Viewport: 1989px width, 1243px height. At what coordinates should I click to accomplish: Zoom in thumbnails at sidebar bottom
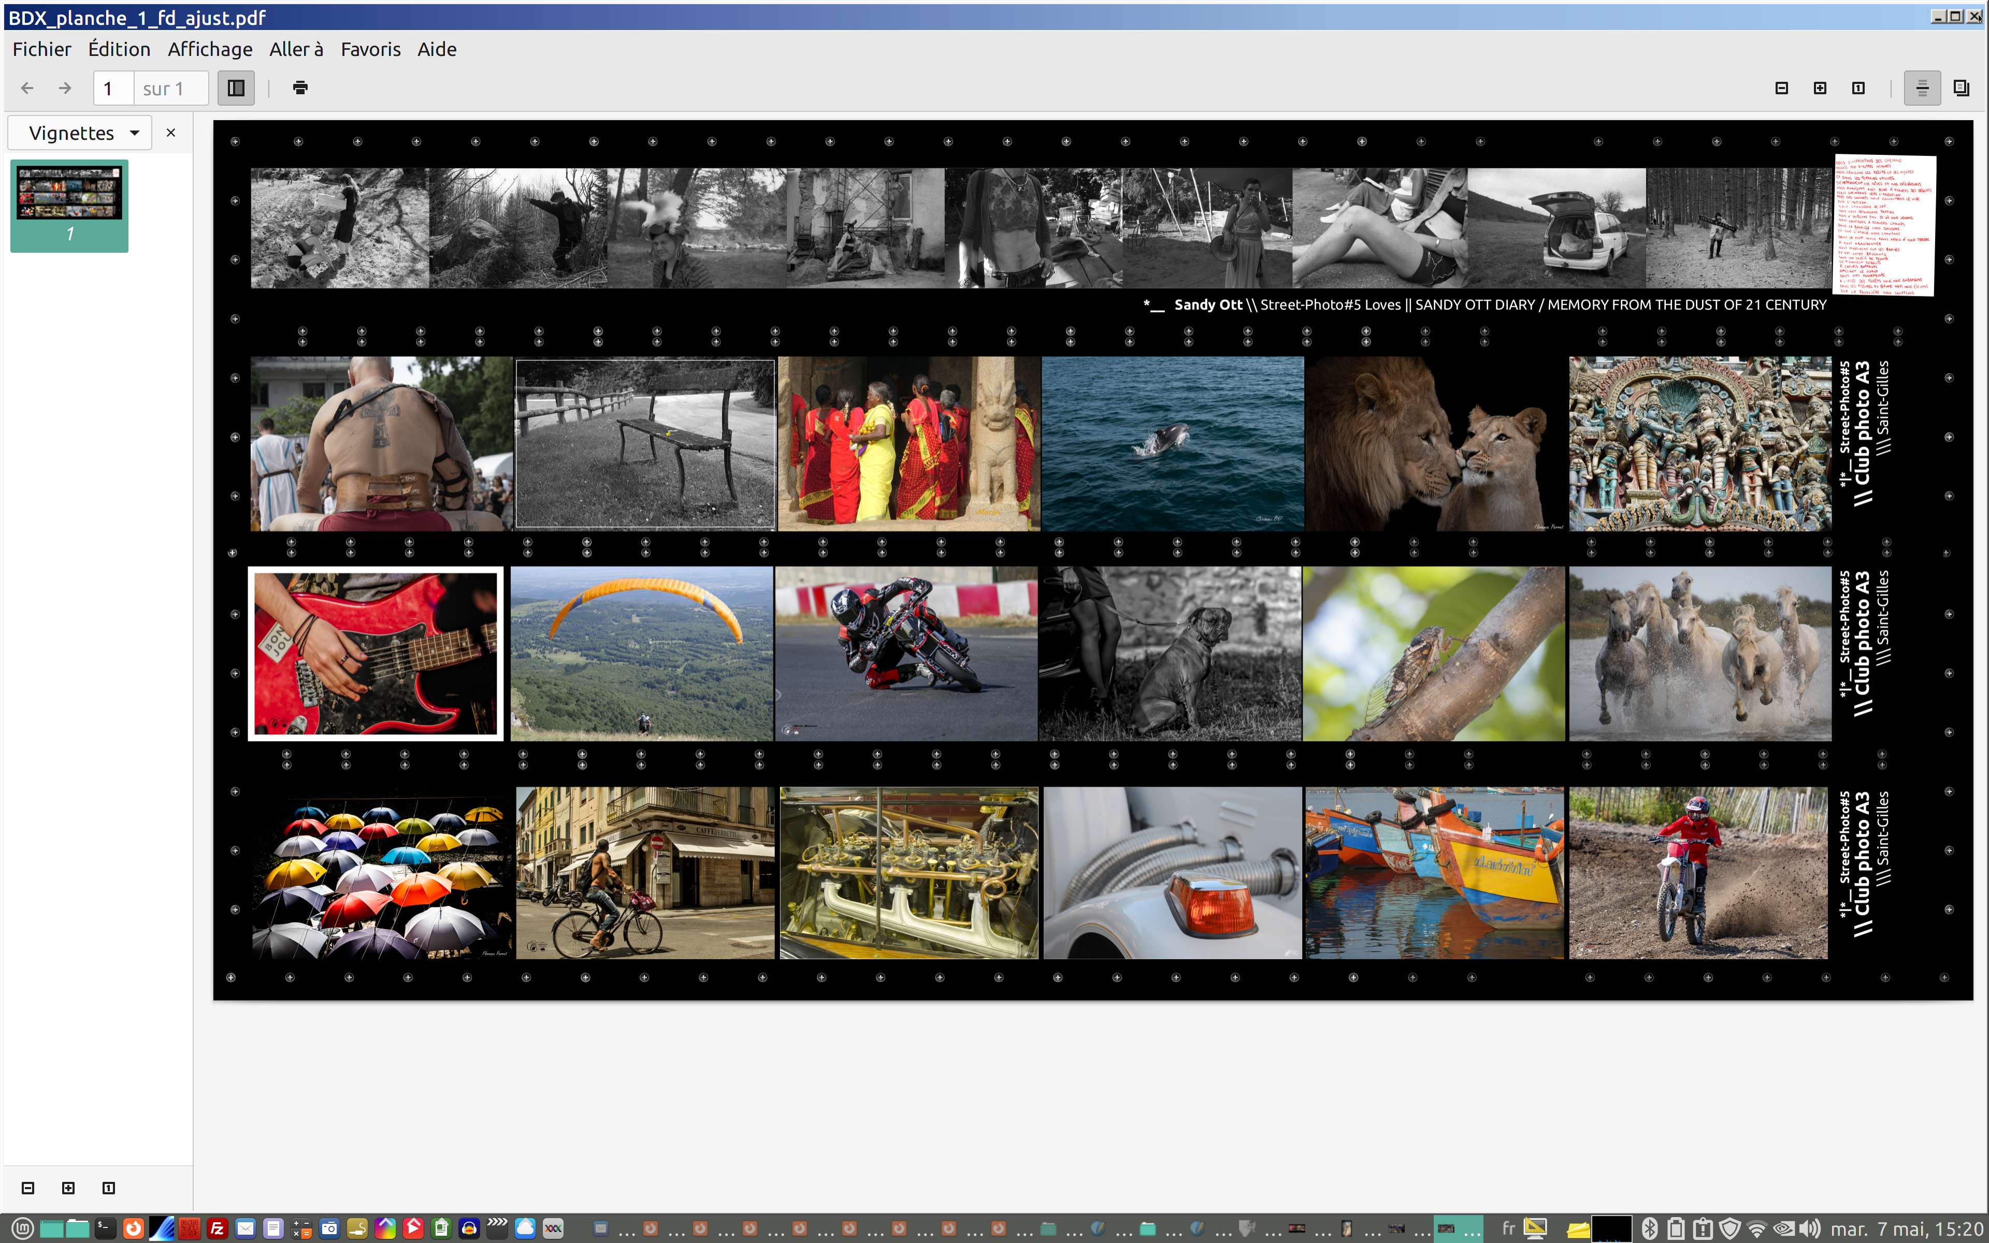pos(68,1188)
